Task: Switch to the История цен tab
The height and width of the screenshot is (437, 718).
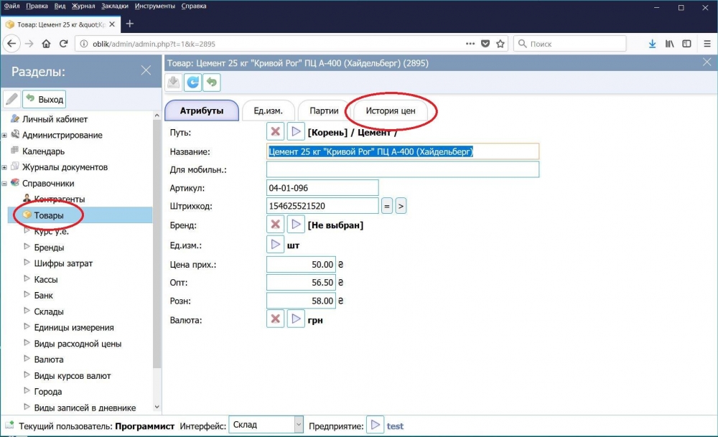Action: click(x=390, y=111)
